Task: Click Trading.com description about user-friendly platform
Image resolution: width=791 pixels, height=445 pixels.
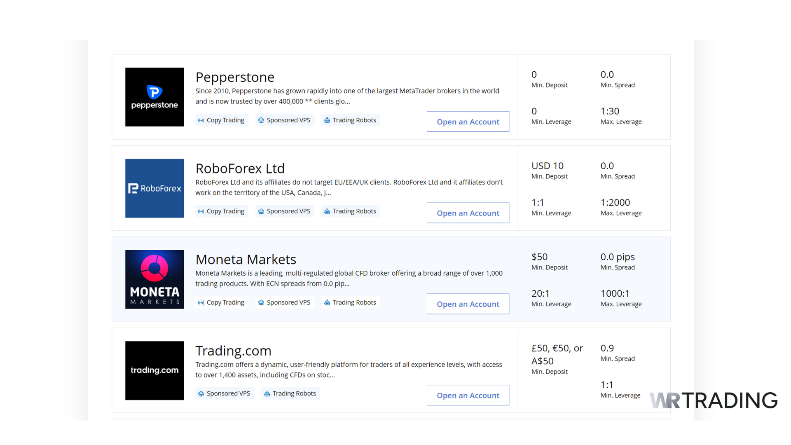Action: [x=349, y=370]
